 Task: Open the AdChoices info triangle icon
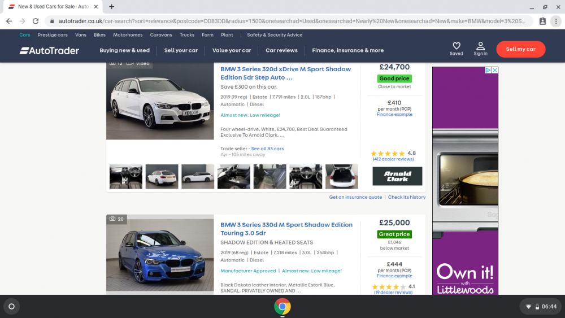click(488, 70)
